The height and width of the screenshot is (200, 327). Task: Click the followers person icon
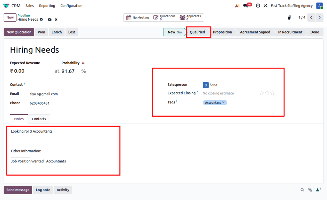[318, 190]
